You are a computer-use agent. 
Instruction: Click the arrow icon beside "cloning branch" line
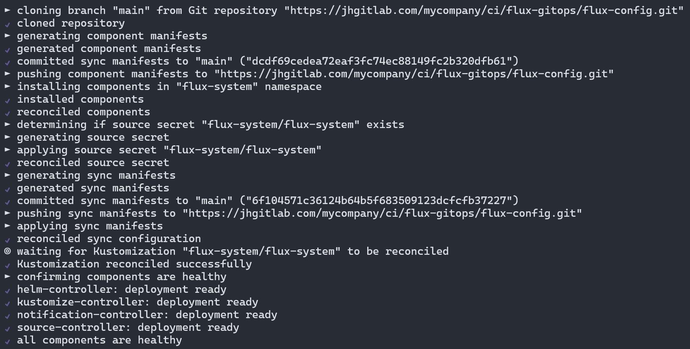[7, 10]
